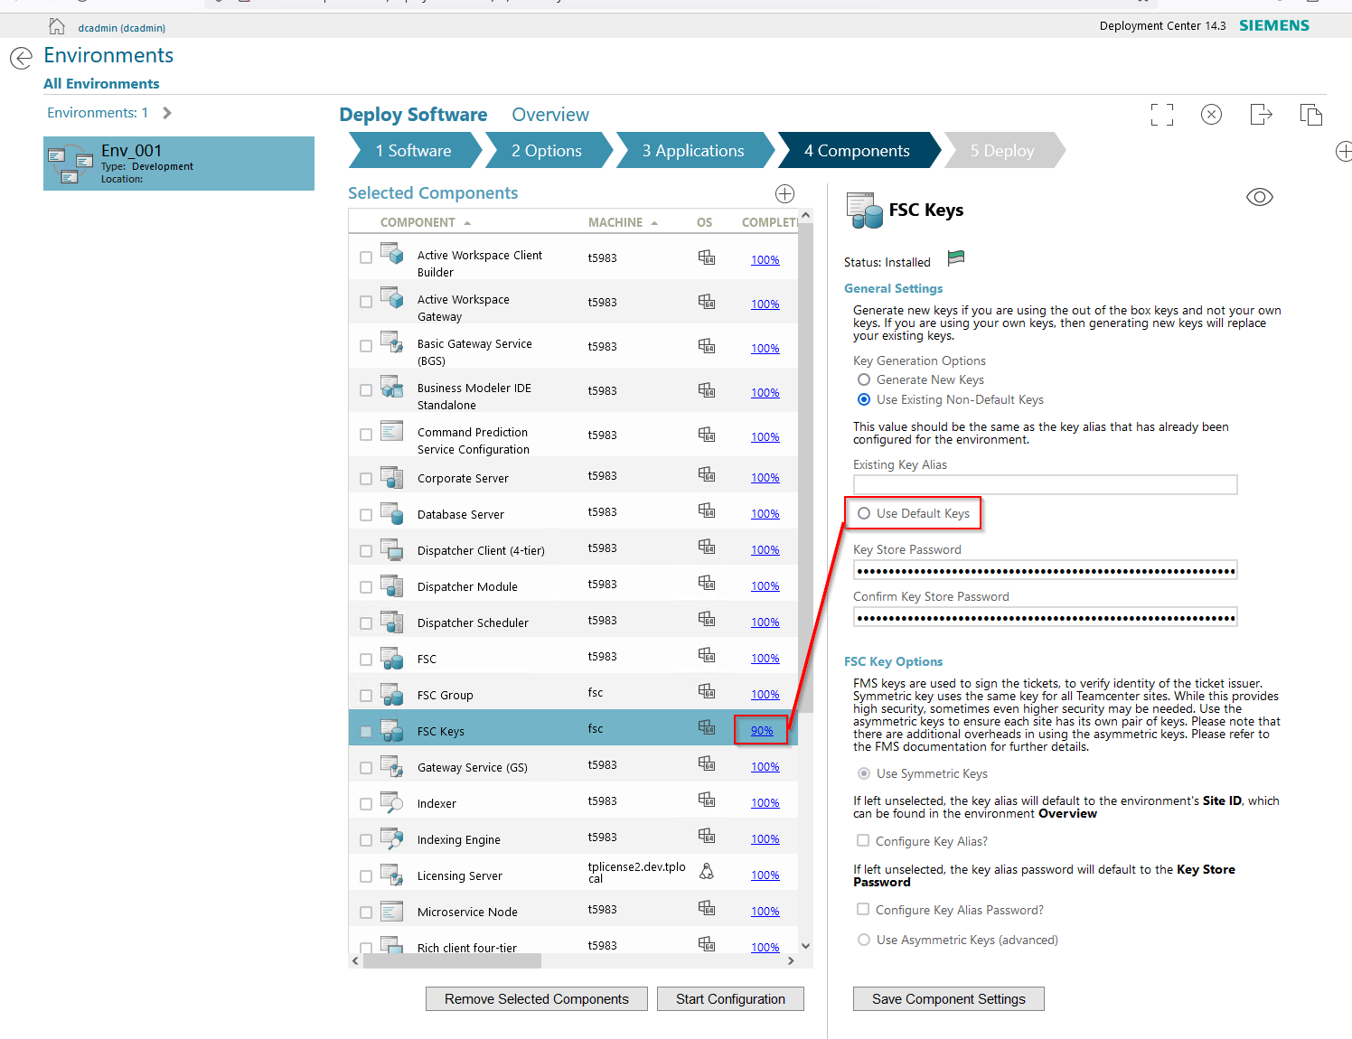This screenshot has width=1352, height=1039.
Task: Open Licensing Server 100% completion link
Action: [x=765, y=875]
